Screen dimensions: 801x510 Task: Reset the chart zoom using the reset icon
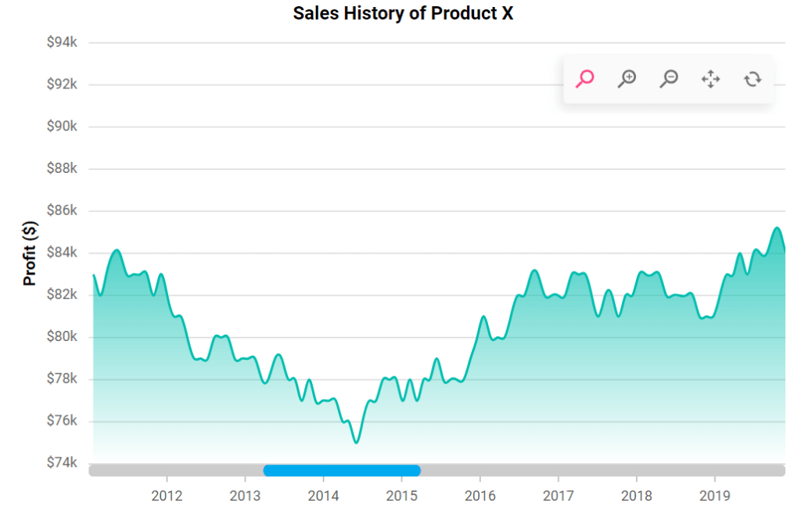coord(752,79)
